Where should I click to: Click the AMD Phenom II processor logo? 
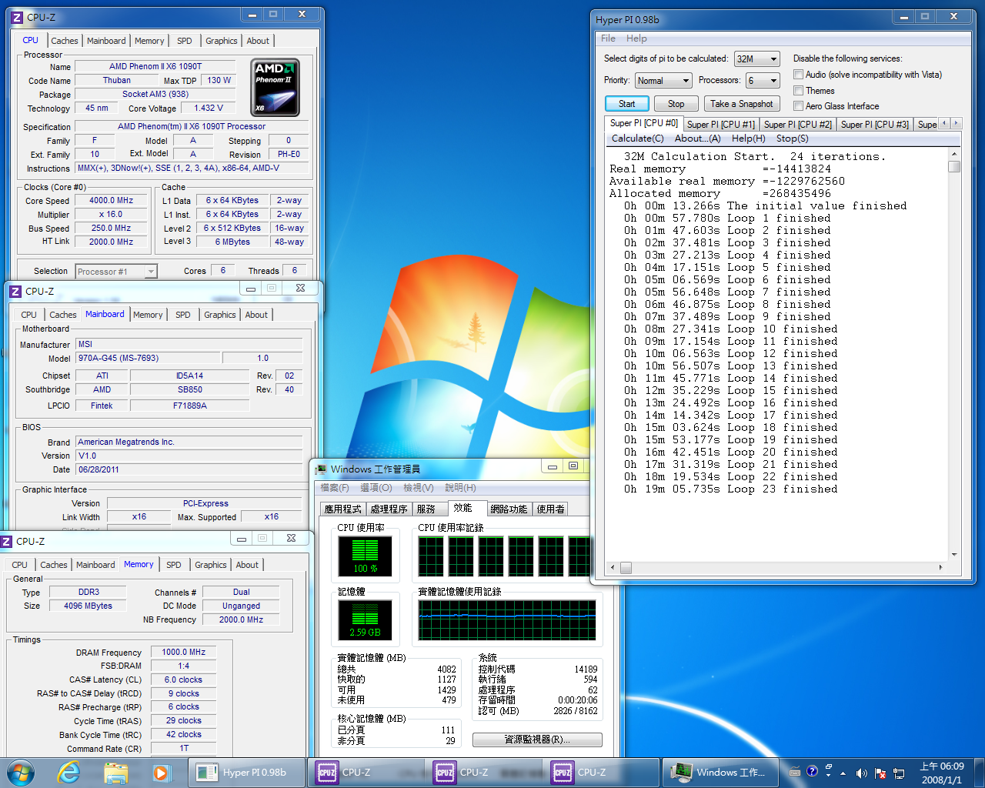pos(275,88)
